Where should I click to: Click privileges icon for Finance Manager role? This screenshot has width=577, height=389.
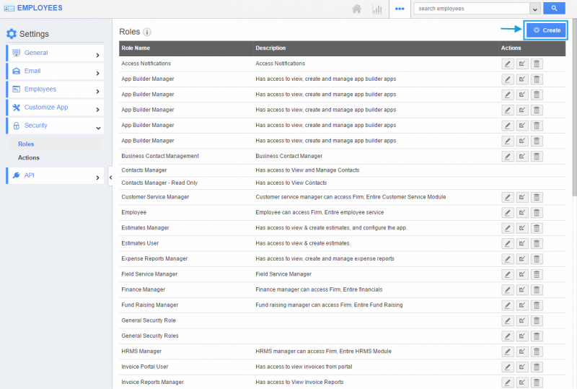(522, 289)
